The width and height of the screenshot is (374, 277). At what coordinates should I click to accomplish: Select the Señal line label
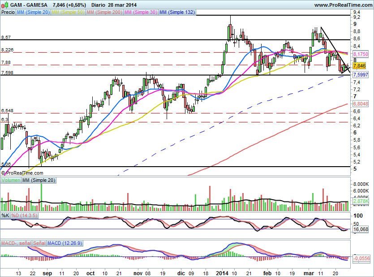click(x=39, y=243)
